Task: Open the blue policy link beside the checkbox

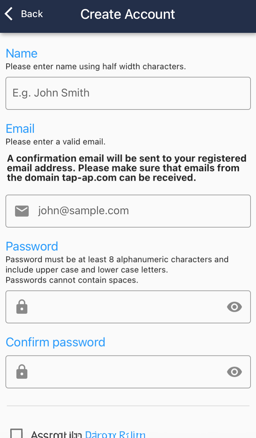Action: [x=115, y=435]
